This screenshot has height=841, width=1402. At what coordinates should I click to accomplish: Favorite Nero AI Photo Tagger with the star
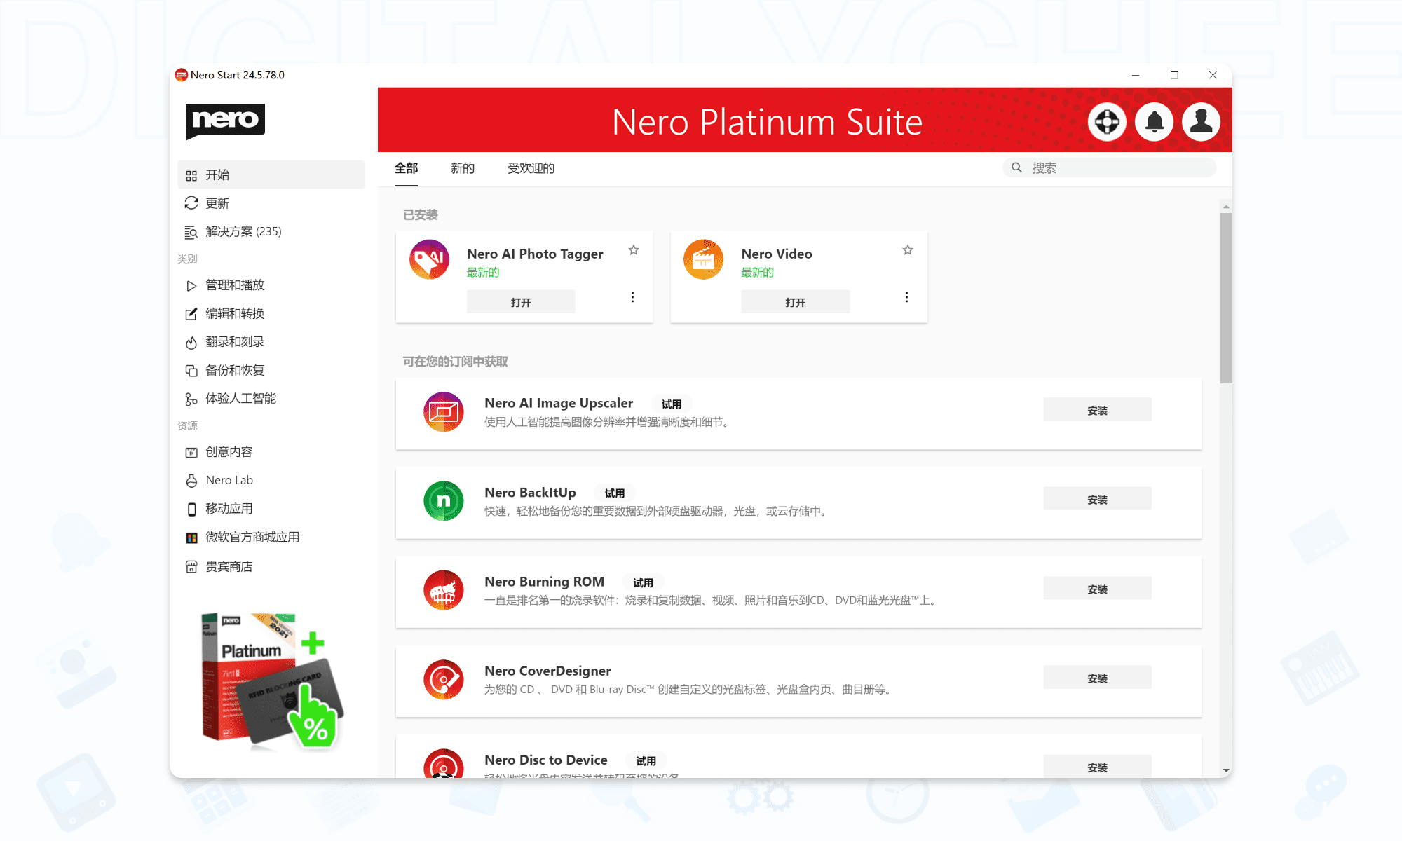pos(633,249)
